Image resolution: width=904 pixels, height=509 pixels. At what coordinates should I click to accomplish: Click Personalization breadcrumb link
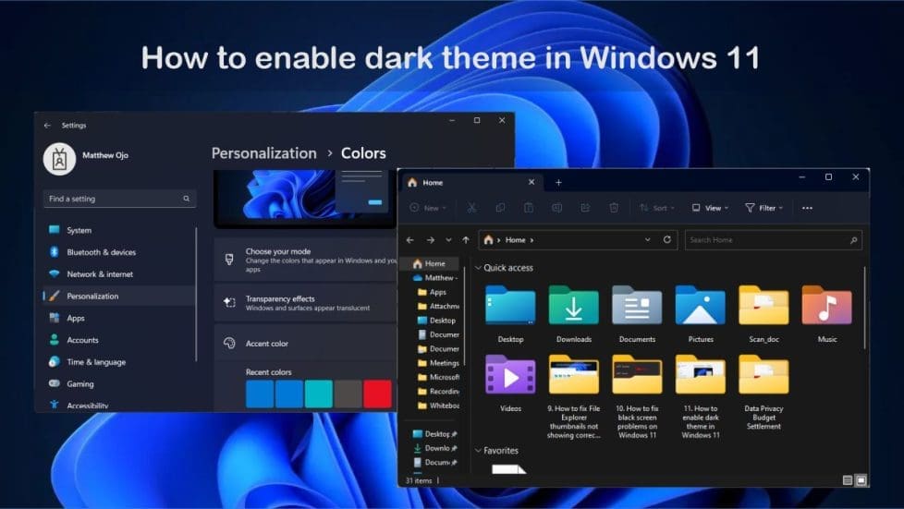pos(264,153)
